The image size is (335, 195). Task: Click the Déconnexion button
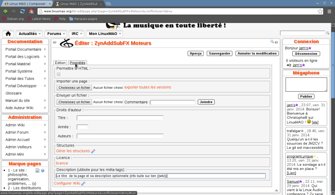(306, 54)
